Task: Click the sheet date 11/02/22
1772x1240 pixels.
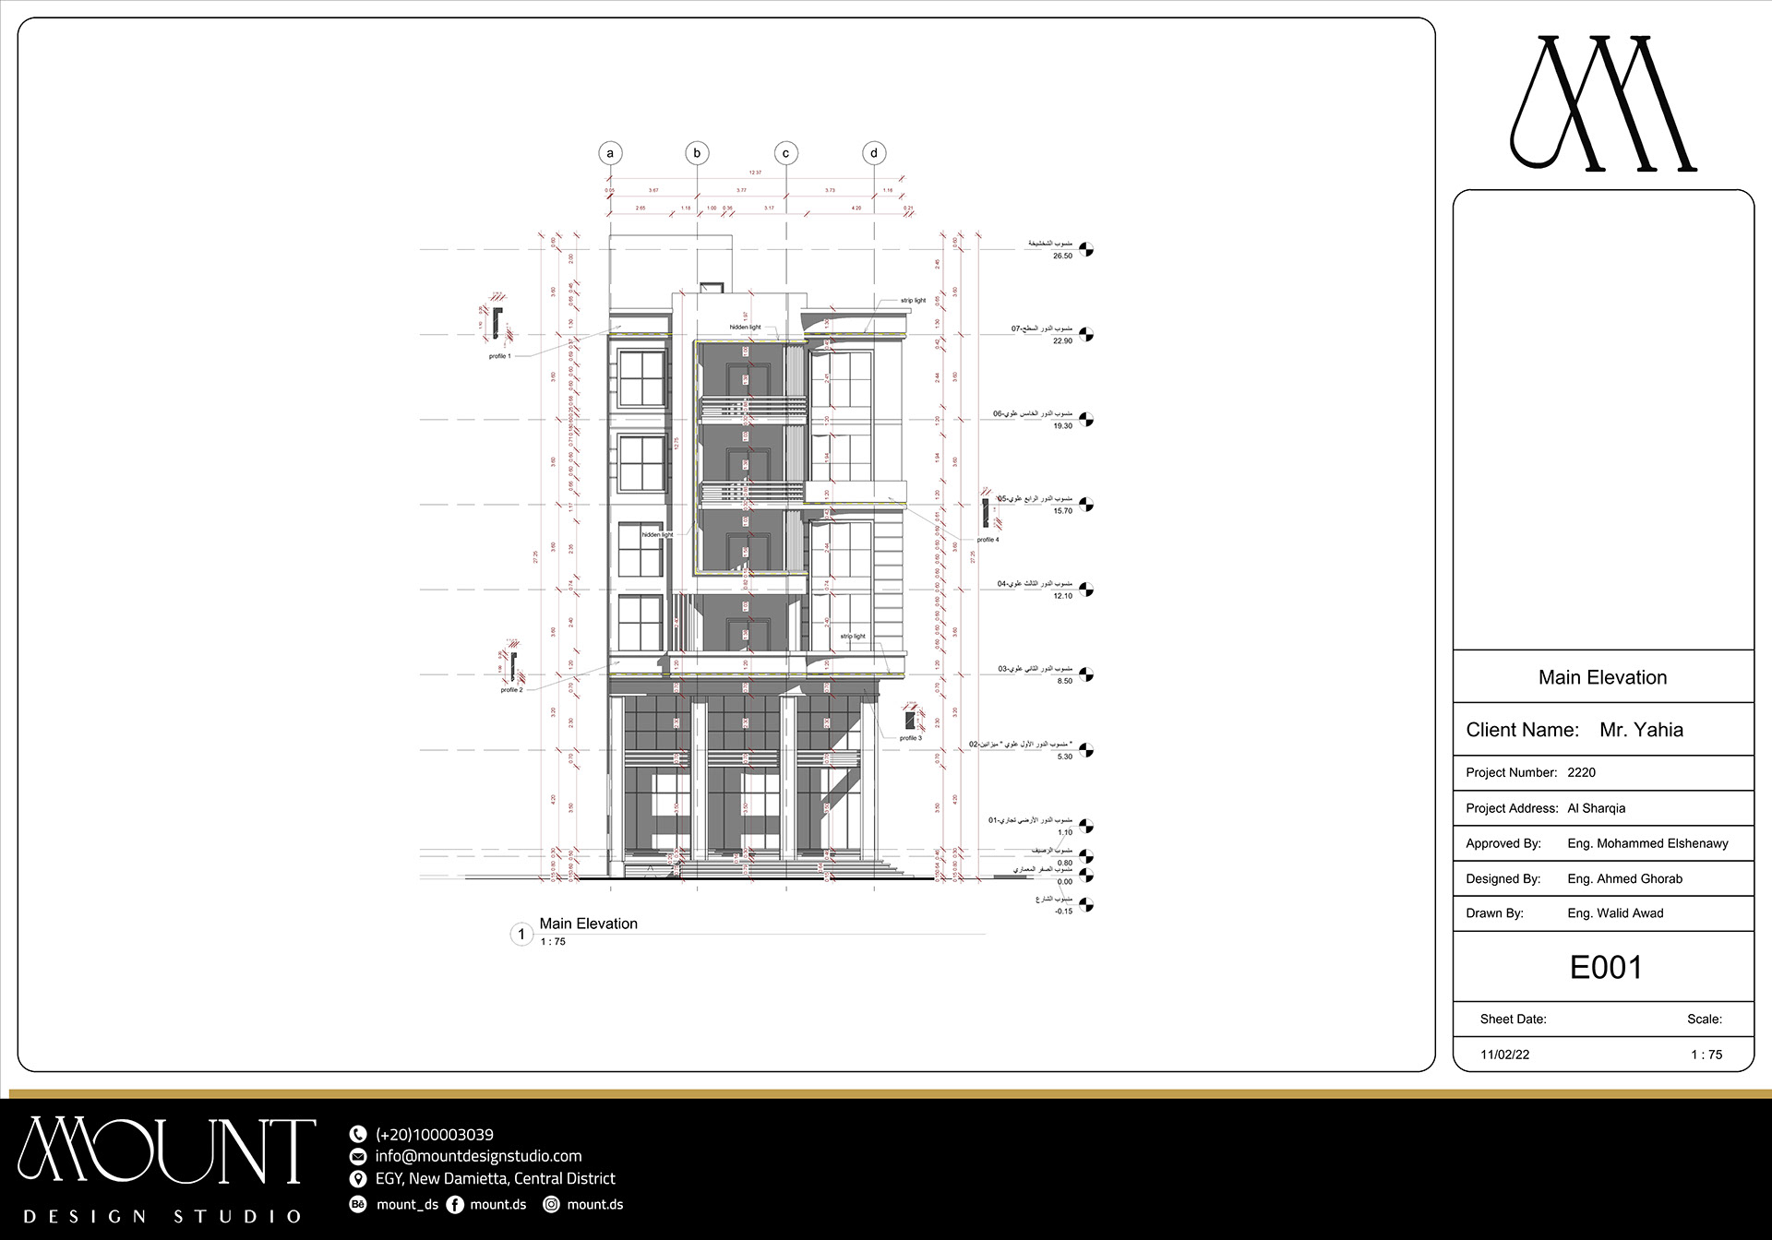Action: tap(1504, 1055)
